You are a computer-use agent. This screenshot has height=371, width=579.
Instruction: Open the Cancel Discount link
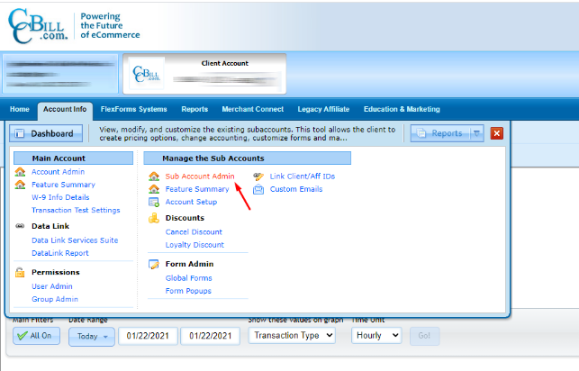coord(194,232)
